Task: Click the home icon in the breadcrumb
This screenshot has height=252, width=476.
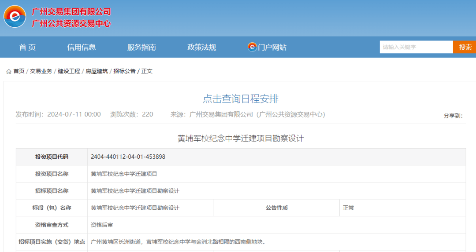Action: 9,71
